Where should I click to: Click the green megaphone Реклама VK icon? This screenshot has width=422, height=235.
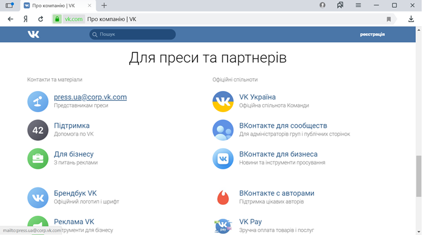coord(37,225)
